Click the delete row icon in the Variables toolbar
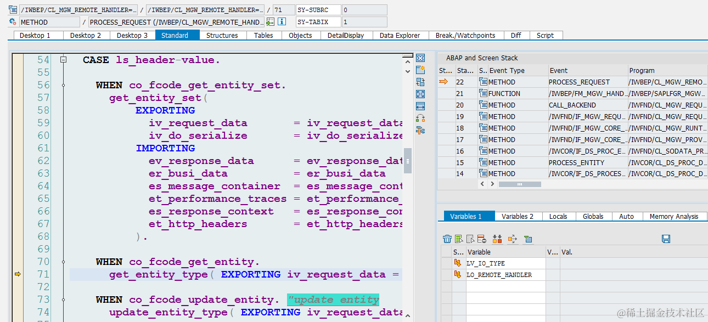708x322 pixels. coord(482,239)
